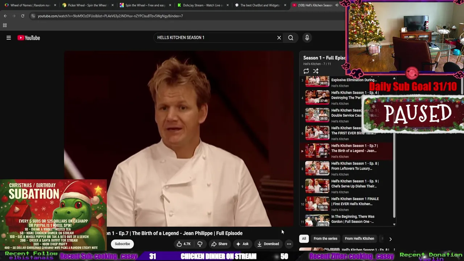Select the All filter chip
Image resolution: width=464 pixels, height=261 pixels.
(x=304, y=239)
